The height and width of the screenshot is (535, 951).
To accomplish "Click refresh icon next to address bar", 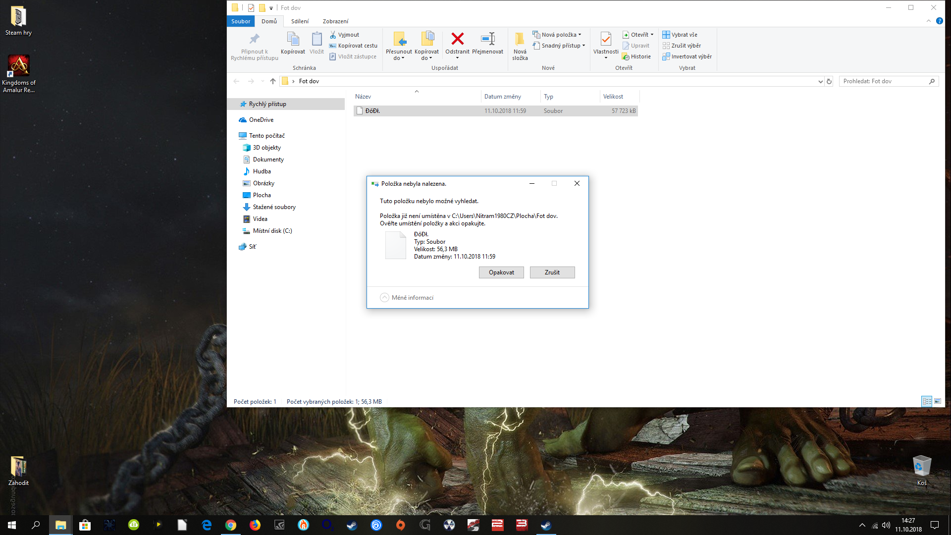I will (x=829, y=81).
